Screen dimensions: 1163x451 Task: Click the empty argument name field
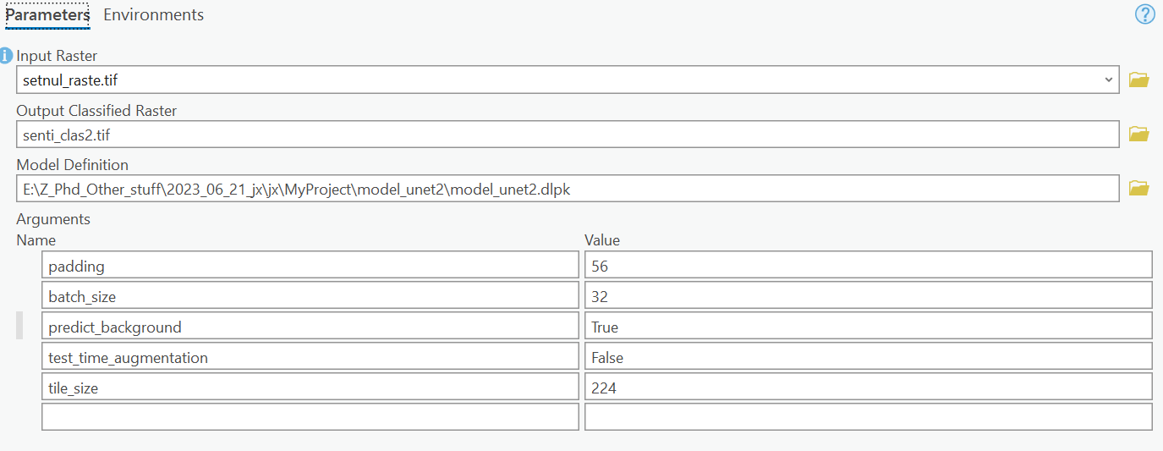(x=310, y=417)
